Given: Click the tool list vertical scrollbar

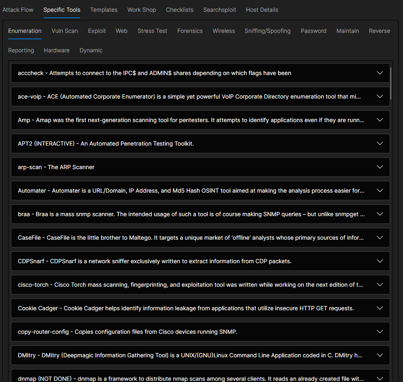Looking at the screenshot, I should point(391,84).
